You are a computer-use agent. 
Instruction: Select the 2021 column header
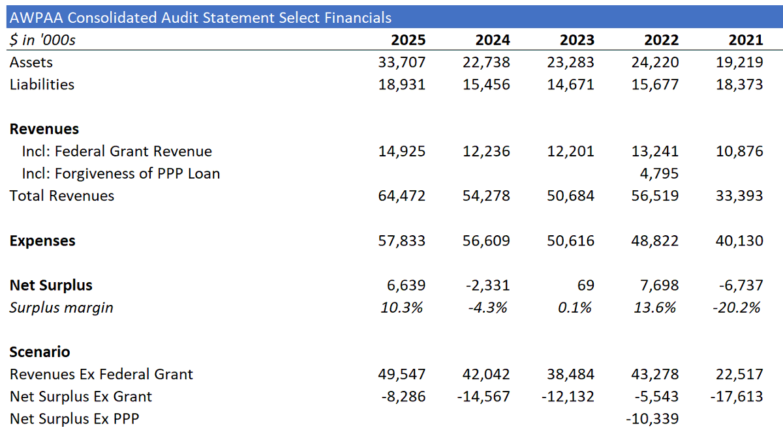pos(746,40)
